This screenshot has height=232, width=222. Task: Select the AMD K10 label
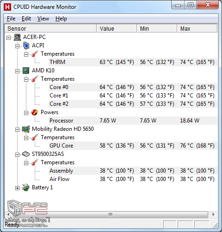(43, 71)
